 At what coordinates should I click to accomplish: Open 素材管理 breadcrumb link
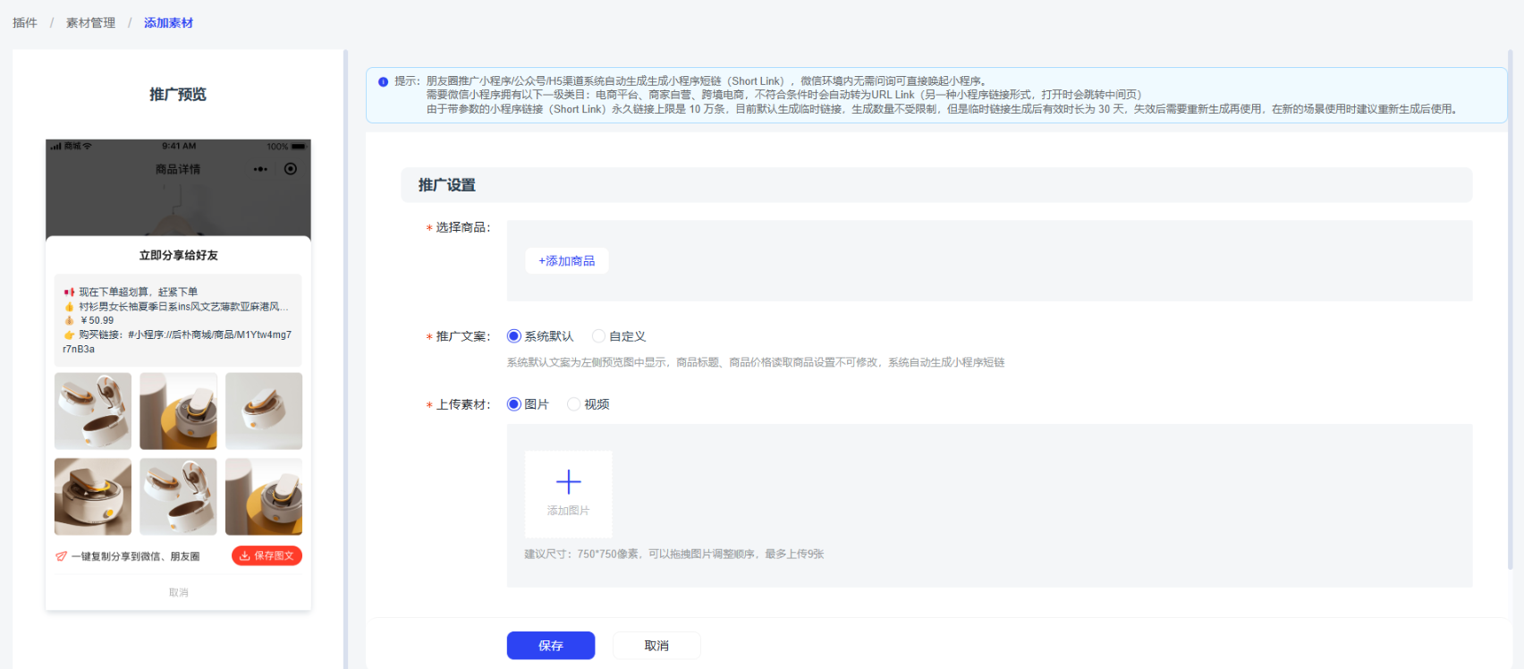(x=90, y=22)
